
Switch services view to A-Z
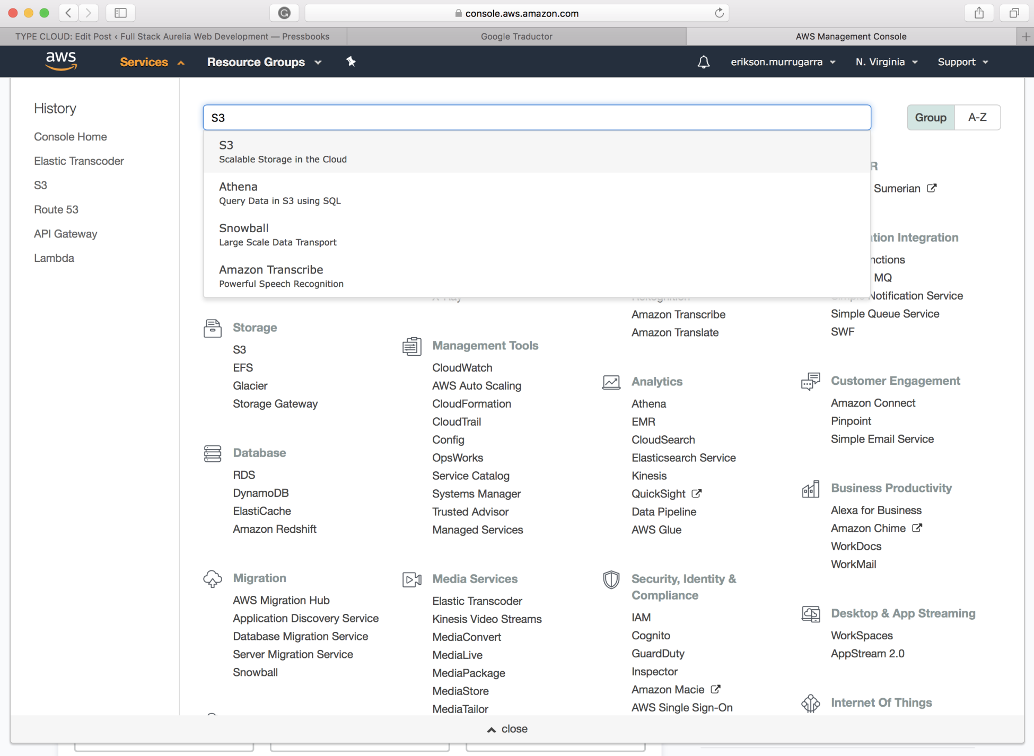pyautogui.click(x=977, y=117)
